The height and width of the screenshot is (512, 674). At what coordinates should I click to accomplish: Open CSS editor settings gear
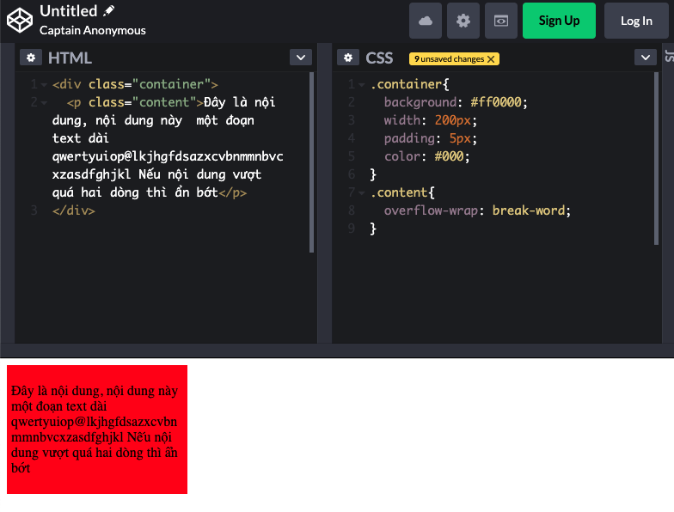pyautogui.click(x=348, y=58)
